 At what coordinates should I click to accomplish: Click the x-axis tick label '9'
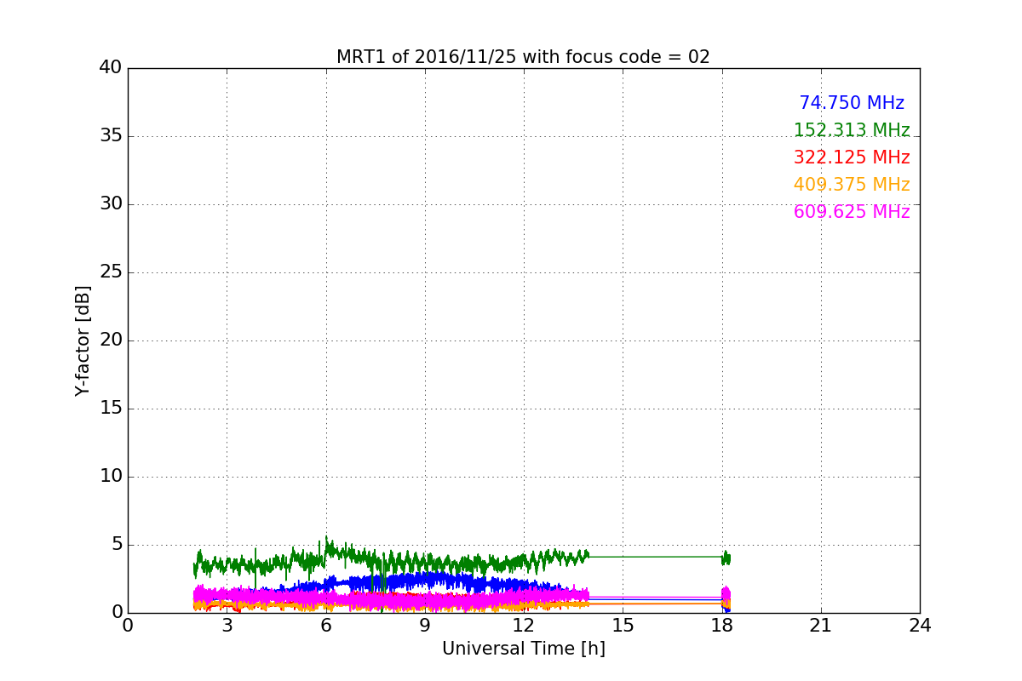pos(425,626)
